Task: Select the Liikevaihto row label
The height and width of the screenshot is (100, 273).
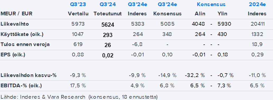Action: 15,24
